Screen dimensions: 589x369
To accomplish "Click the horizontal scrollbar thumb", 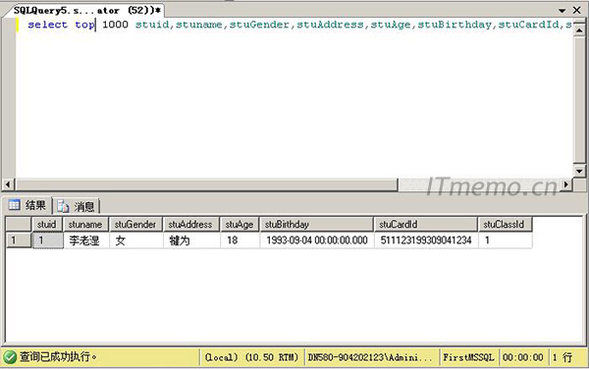I will 206,184.
